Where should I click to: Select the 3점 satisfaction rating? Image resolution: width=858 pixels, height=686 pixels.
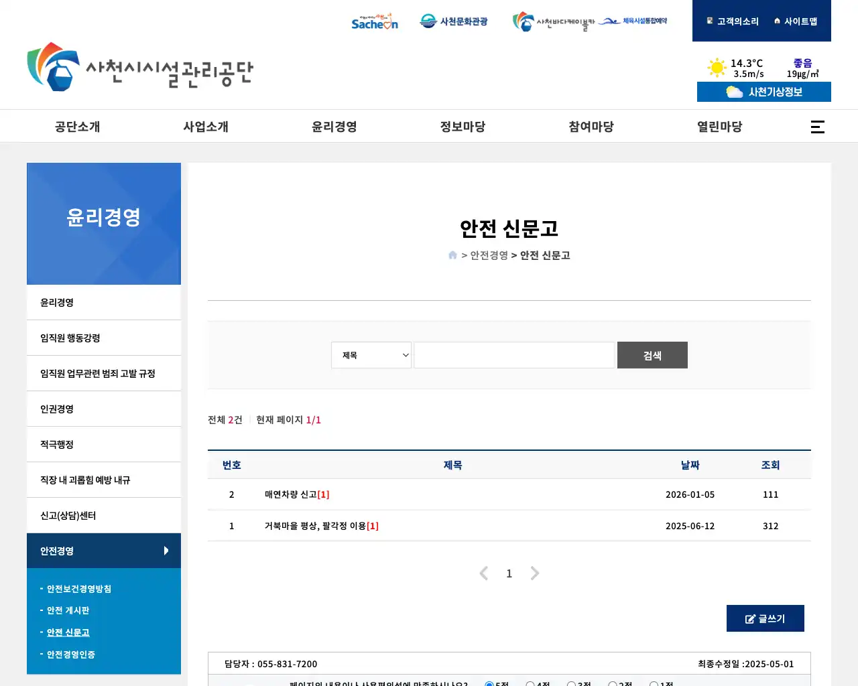[x=571, y=684]
